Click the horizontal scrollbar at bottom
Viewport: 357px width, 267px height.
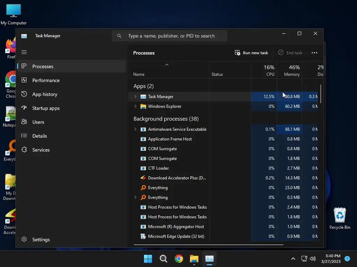pos(208,245)
